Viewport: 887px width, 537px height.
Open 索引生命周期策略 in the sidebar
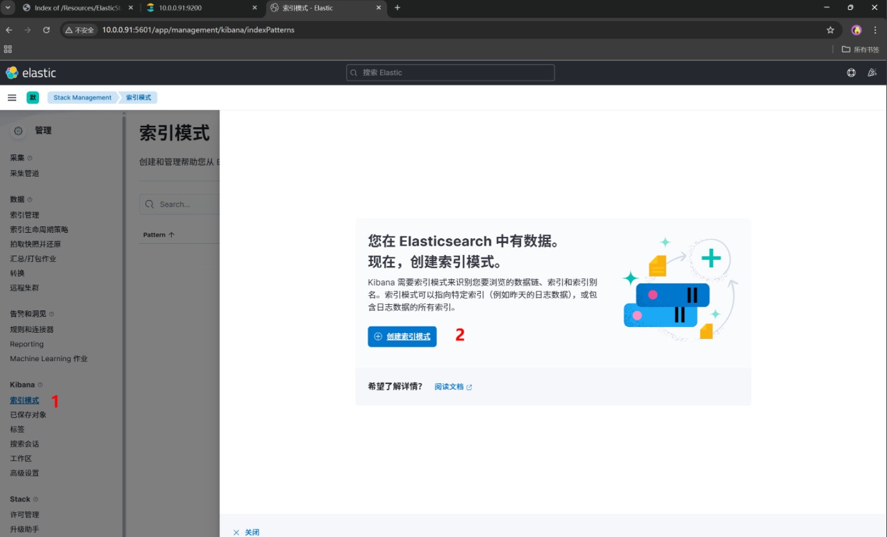click(x=39, y=230)
